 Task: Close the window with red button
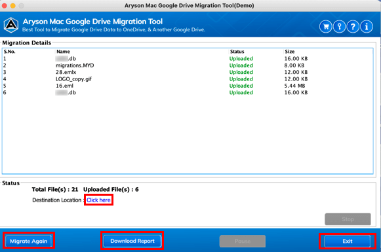[4, 6]
